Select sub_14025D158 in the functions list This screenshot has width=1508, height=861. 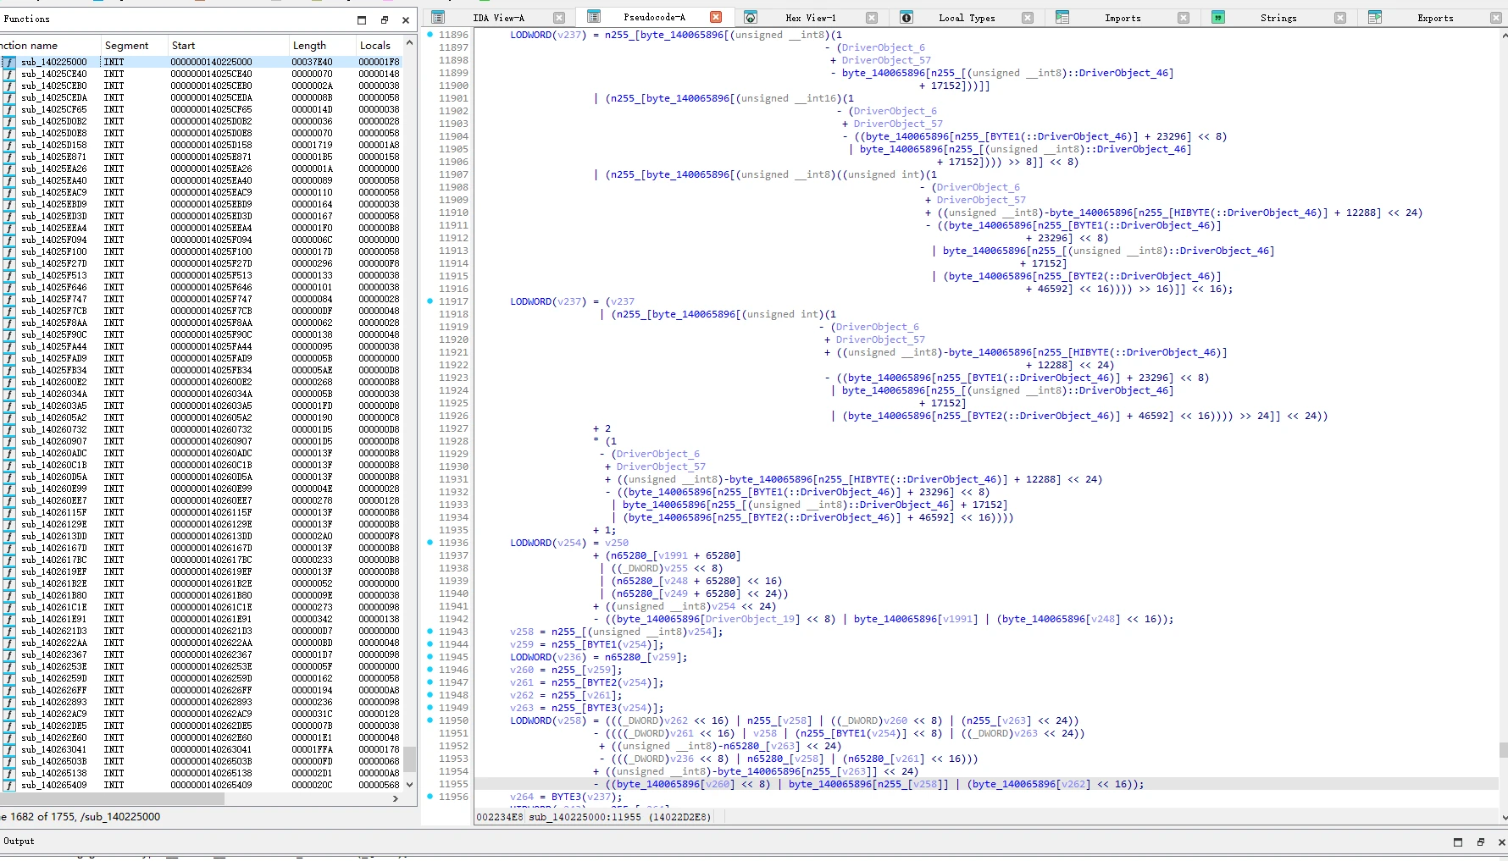coord(202,145)
